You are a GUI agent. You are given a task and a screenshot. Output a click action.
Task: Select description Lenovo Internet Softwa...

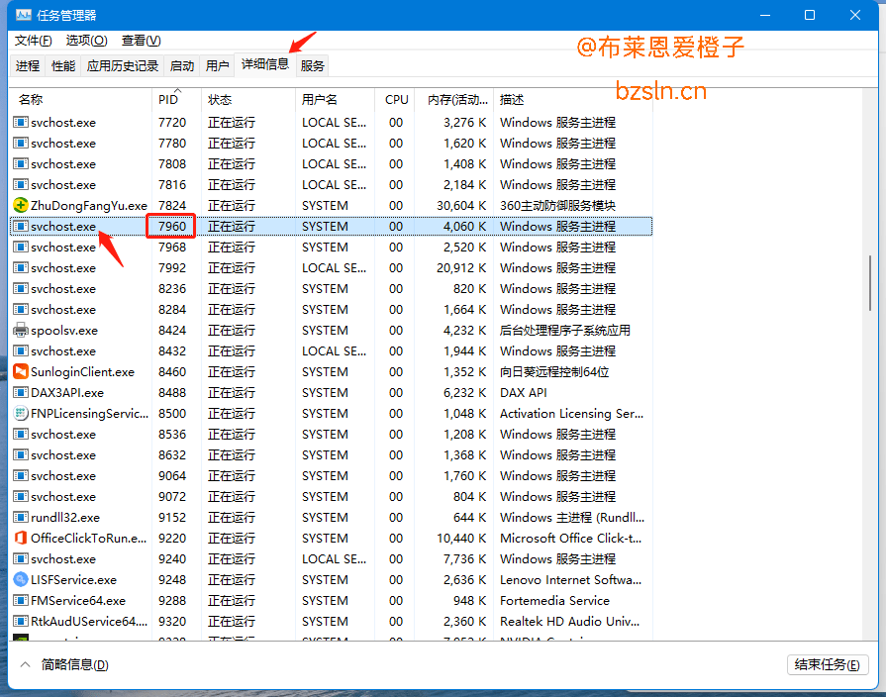coord(570,579)
